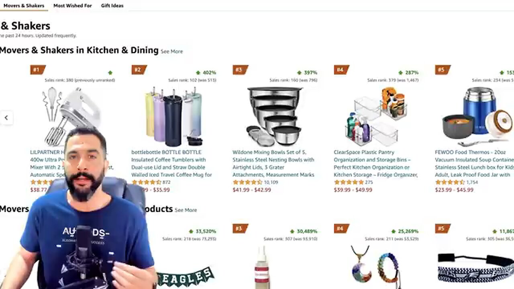
Task: Open the bottlebottle Insulated Coffee Tumblers link
Action: pyautogui.click(x=173, y=163)
